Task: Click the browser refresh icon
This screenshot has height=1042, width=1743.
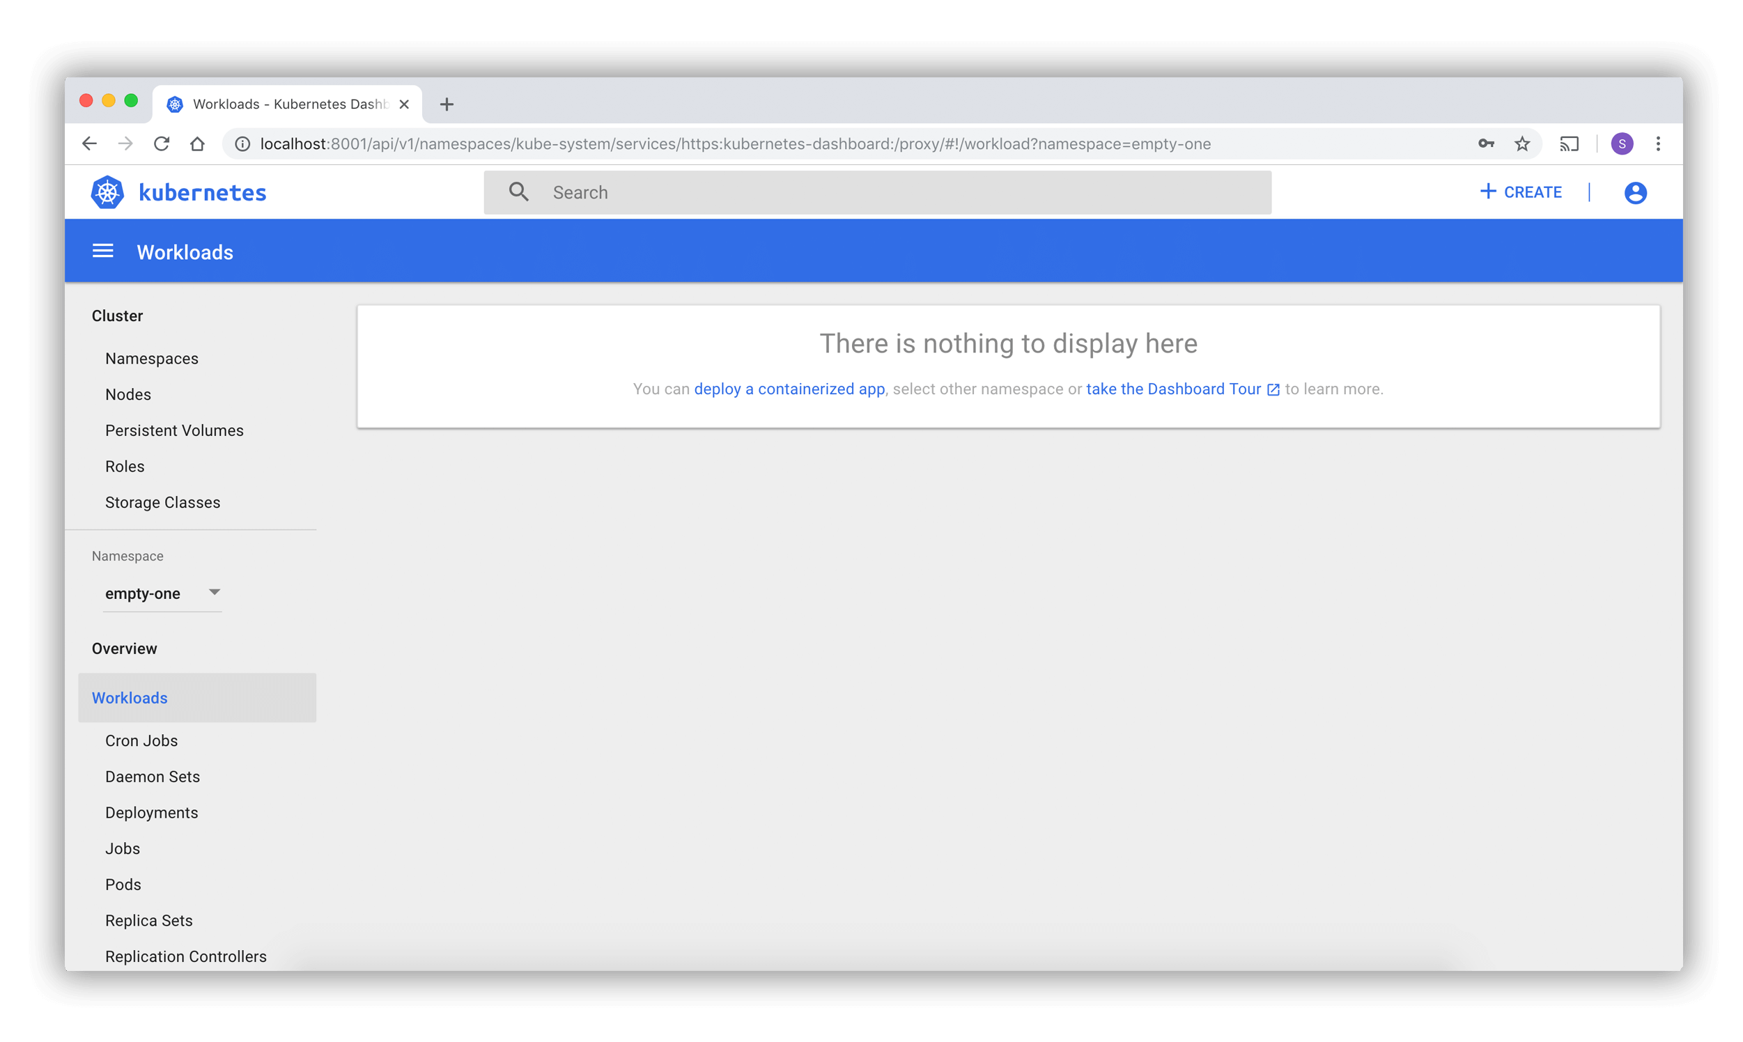Action: point(162,144)
